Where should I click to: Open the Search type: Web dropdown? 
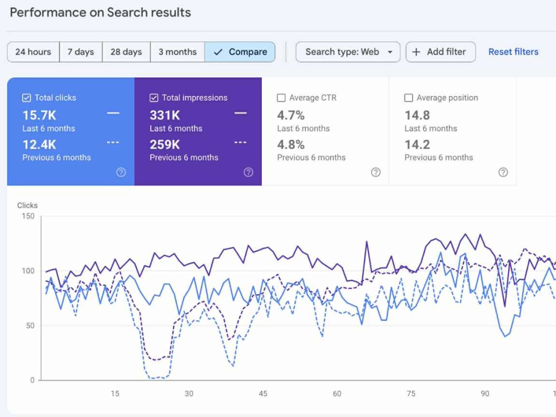point(348,52)
